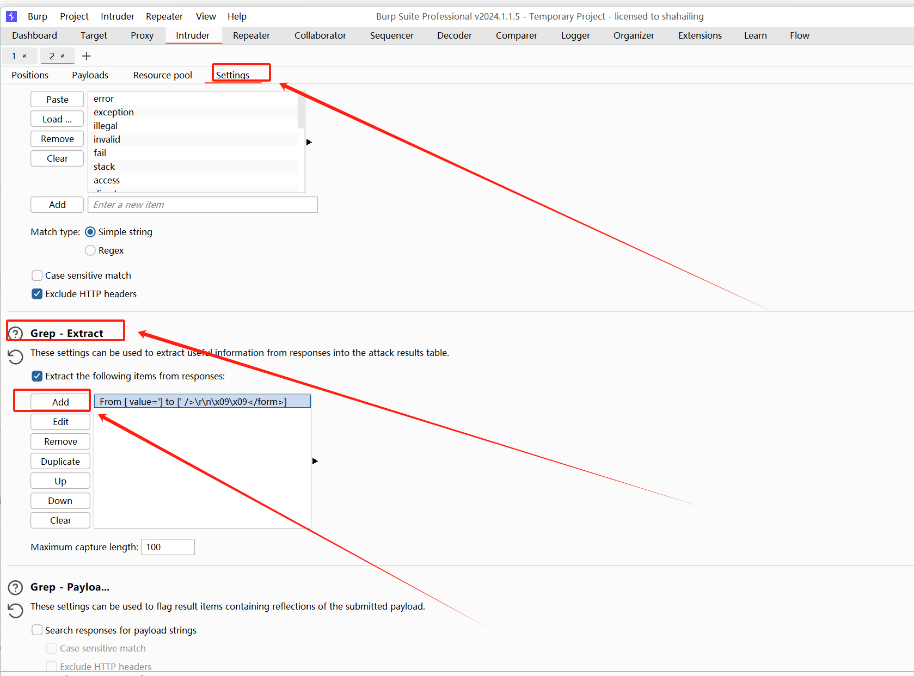914x676 pixels.
Task: Click Clear in Grep - Extract section
Action: (x=60, y=520)
